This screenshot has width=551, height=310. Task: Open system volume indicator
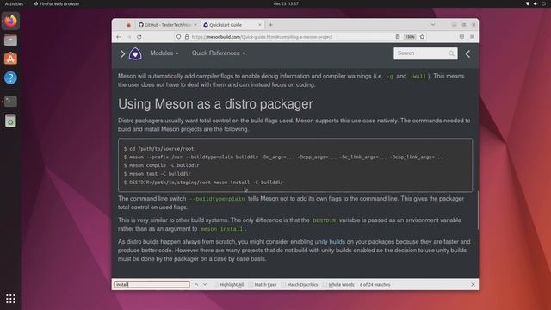536,3
